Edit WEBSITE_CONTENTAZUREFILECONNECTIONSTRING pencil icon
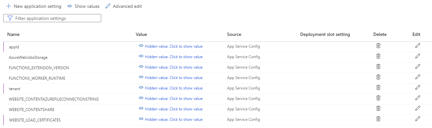Viewport: 432px width, 128px height. click(x=417, y=98)
